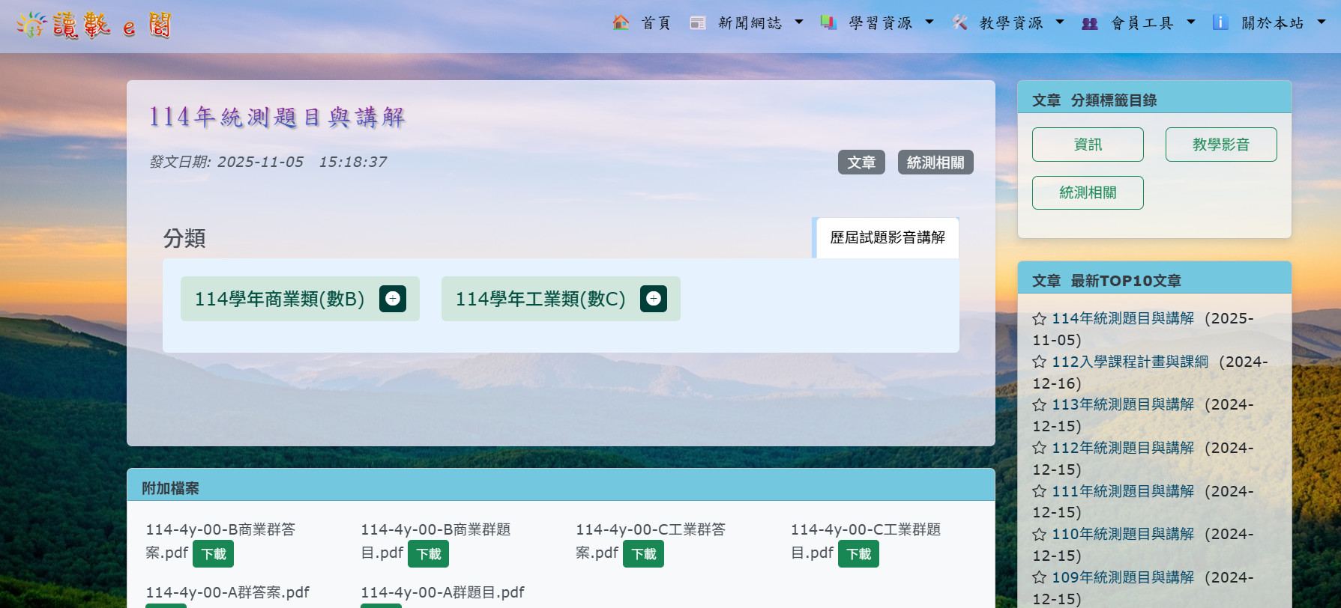The image size is (1341, 608).
Task: Select the 歷屆試題影音講解 tab
Action: click(887, 238)
